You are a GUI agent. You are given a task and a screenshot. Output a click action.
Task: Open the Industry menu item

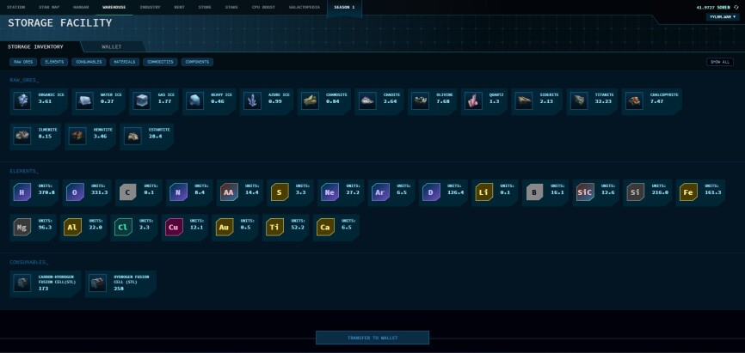[x=151, y=7]
